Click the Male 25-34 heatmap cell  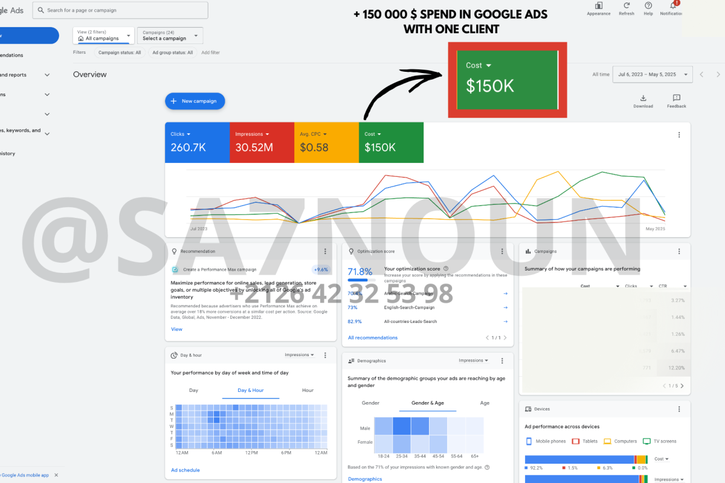tap(401, 426)
